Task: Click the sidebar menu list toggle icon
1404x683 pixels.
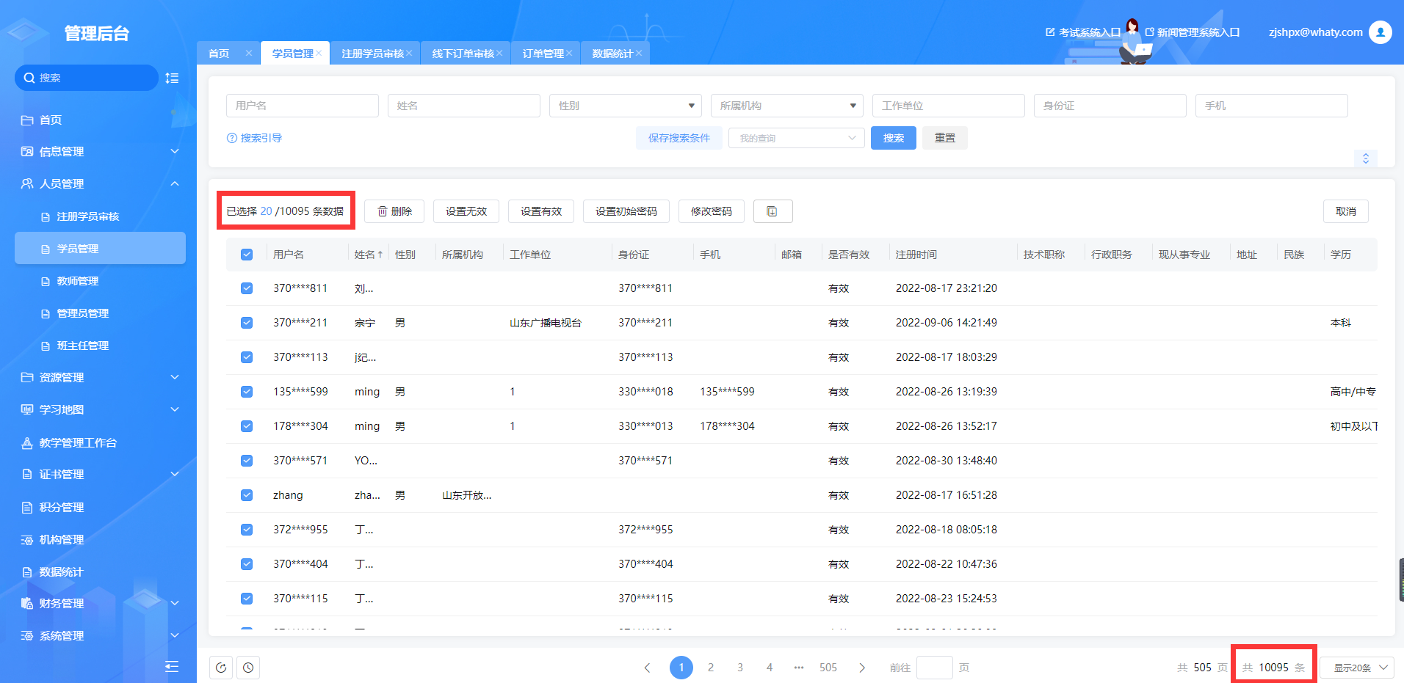Action: (172, 78)
